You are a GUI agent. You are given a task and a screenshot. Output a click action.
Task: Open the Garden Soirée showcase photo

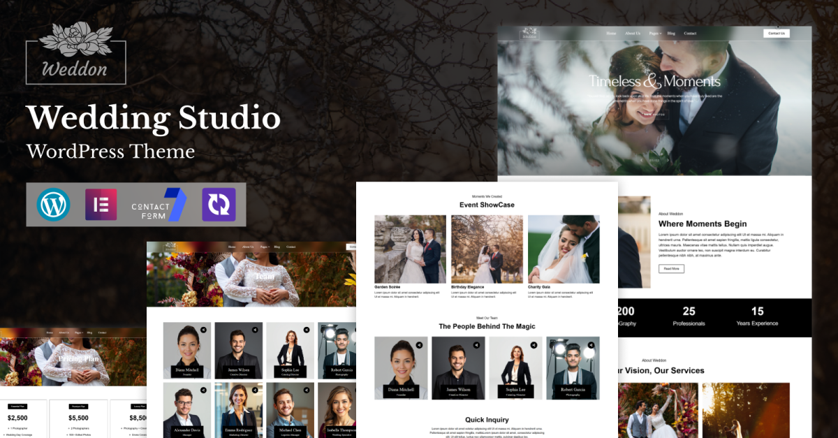(x=410, y=249)
